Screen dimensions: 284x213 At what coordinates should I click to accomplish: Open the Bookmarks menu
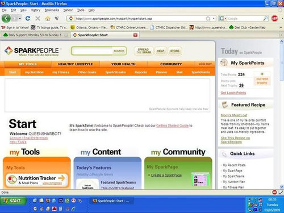(x=52, y=10)
